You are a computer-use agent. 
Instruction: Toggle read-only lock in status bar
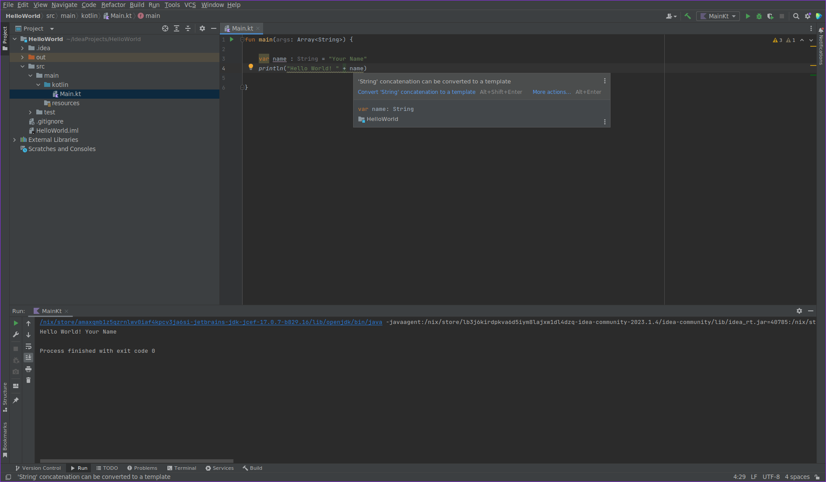(817, 477)
